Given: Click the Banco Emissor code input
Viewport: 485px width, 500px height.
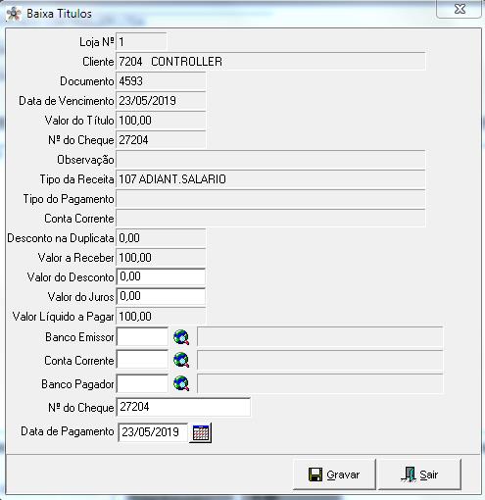Looking at the screenshot, I should [x=142, y=337].
